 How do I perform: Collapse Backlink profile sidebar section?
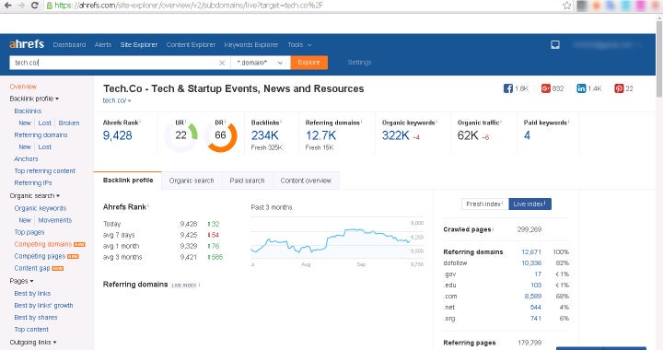(34, 99)
